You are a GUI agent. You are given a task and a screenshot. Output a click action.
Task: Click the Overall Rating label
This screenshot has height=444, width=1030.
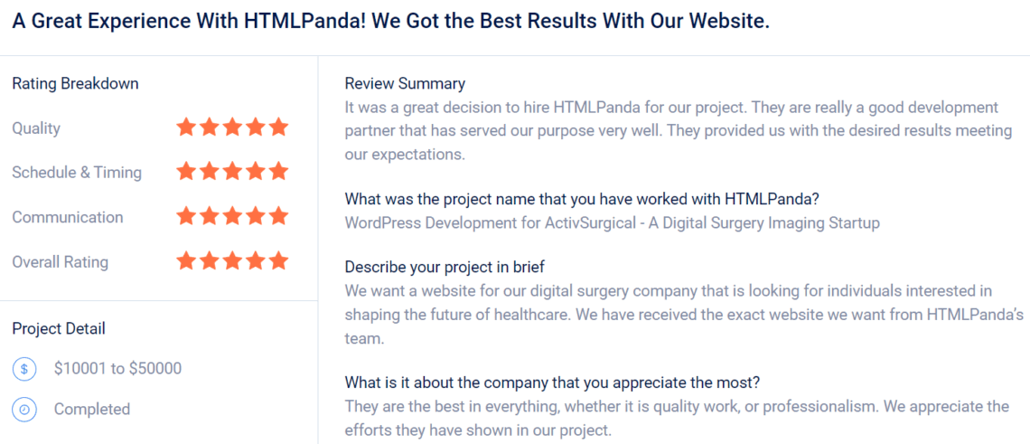[x=60, y=262]
